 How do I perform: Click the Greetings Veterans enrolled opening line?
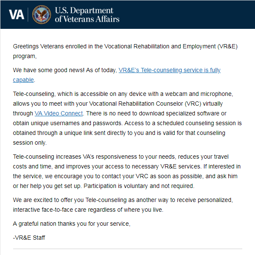tap(125, 51)
